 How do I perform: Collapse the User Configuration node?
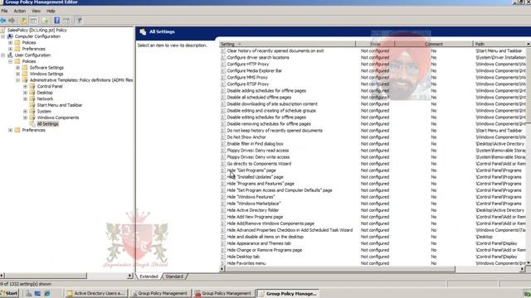tap(3, 55)
